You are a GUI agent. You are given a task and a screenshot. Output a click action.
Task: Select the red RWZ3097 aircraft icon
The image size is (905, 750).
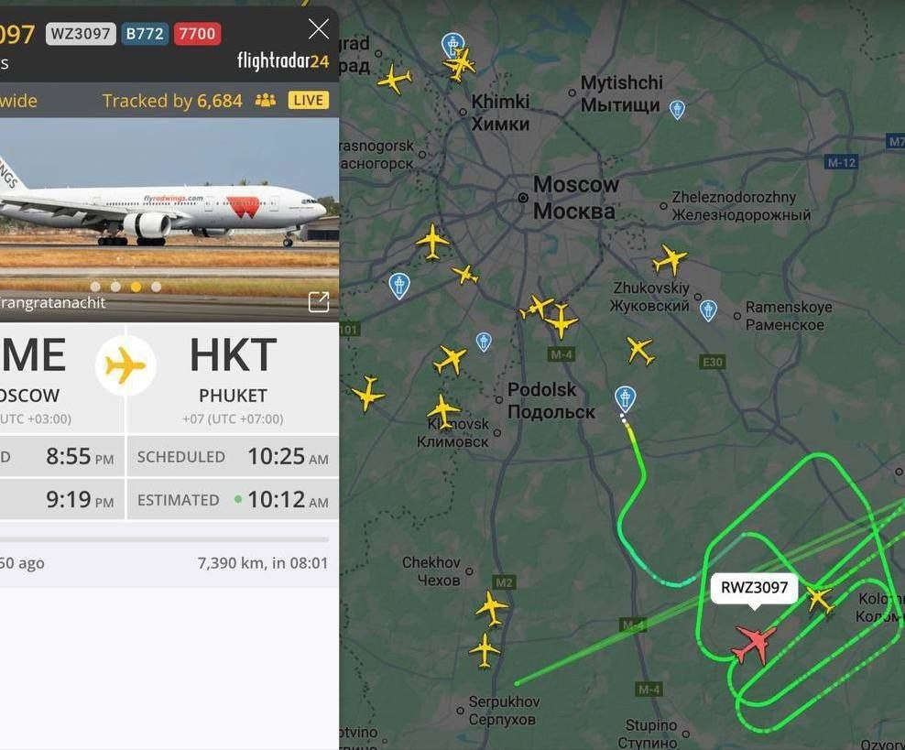pos(755,645)
